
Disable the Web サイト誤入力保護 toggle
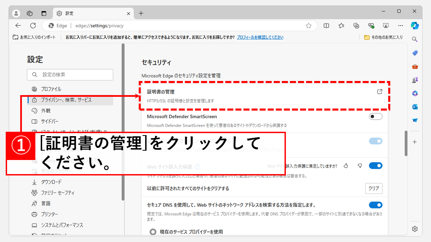[x=375, y=165]
